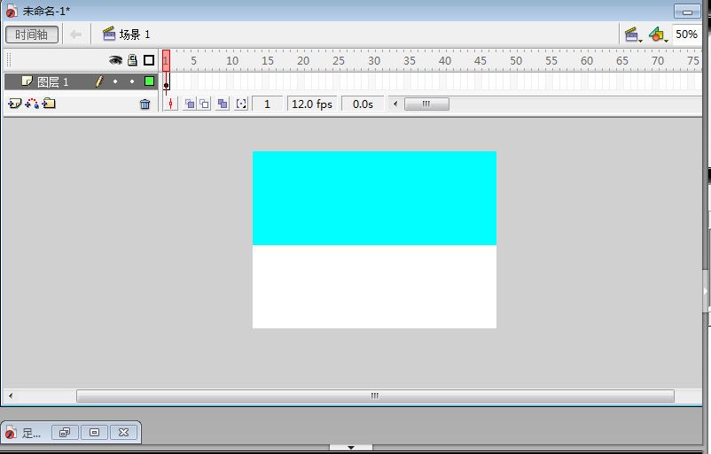
Task: Click the red playhead at frame 1
Action: click(167, 60)
